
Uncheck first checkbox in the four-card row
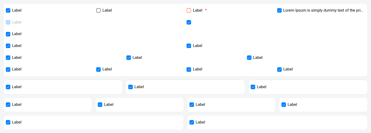tap(8, 105)
